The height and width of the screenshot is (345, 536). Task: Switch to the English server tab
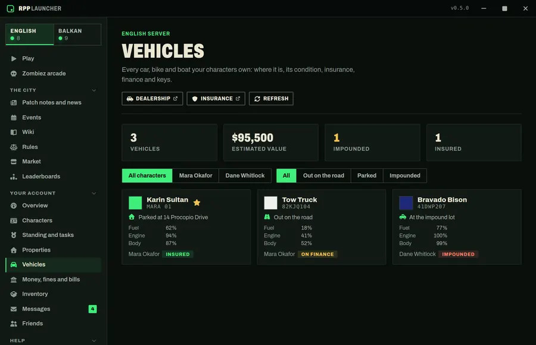click(x=30, y=34)
